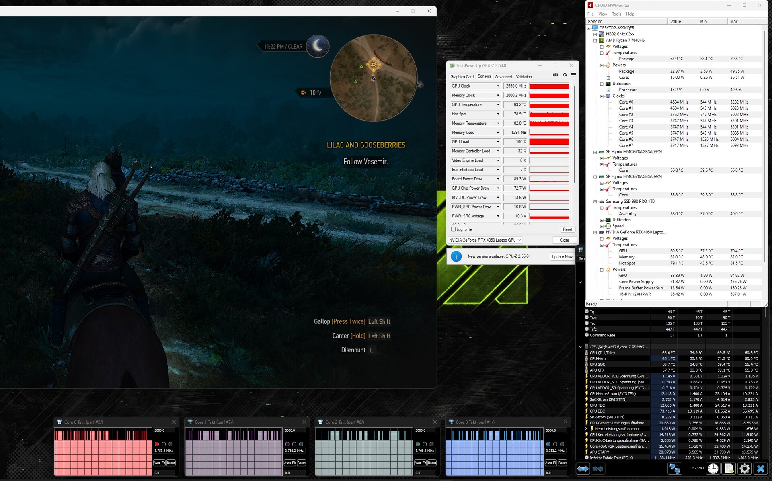Click the HWiNFO log file icon
The height and width of the screenshot is (481, 772).
click(729, 468)
